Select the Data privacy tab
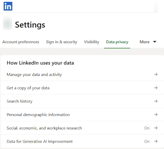Screen dimensions: 164x149 click(117, 42)
